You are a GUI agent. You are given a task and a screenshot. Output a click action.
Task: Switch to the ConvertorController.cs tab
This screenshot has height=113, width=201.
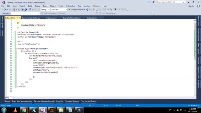point(31,18)
